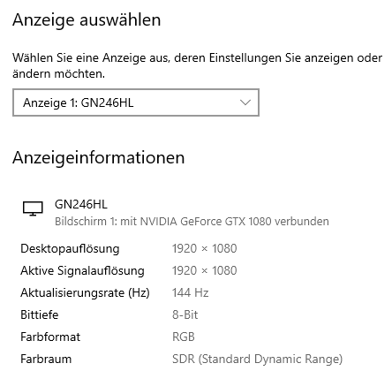Click the Bittiefe label

point(40,314)
